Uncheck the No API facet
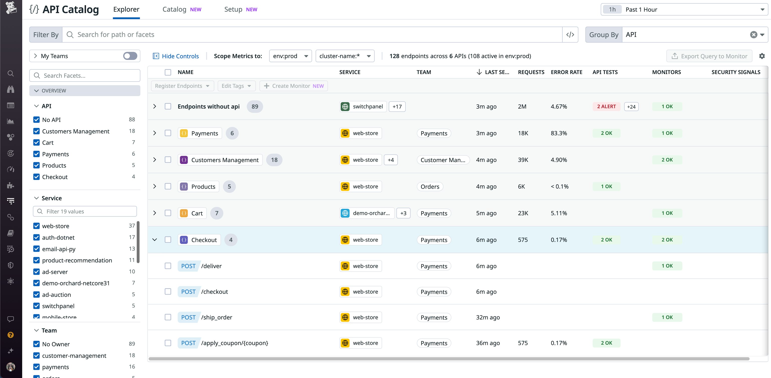This screenshot has height=378, width=771. tap(37, 119)
